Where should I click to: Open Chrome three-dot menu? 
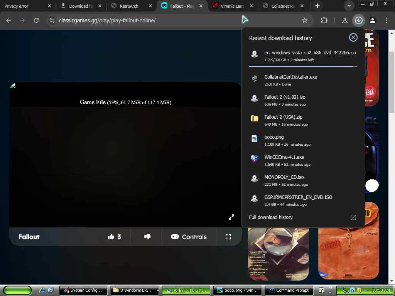[x=387, y=20]
